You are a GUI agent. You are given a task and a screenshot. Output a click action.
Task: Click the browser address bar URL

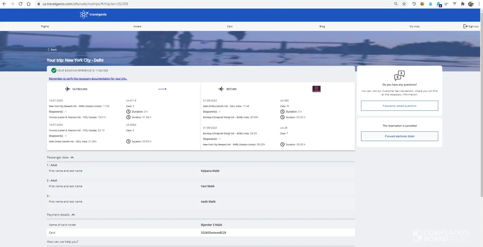tap(85, 4)
